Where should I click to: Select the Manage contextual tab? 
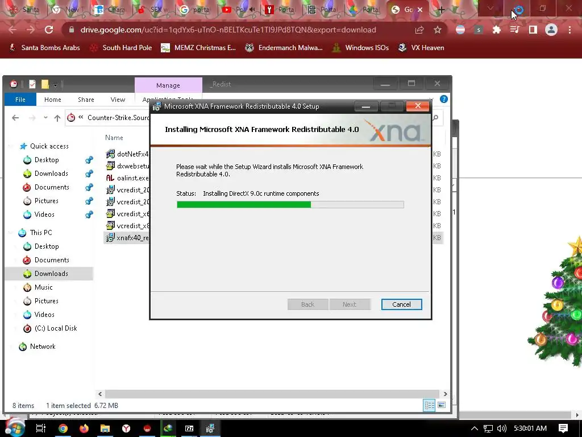point(168,85)
